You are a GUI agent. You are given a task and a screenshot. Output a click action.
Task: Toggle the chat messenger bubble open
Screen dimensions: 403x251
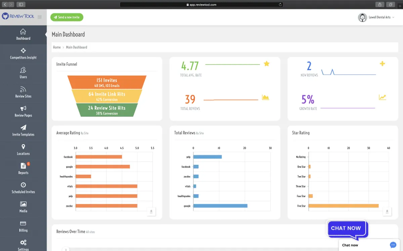393,245
